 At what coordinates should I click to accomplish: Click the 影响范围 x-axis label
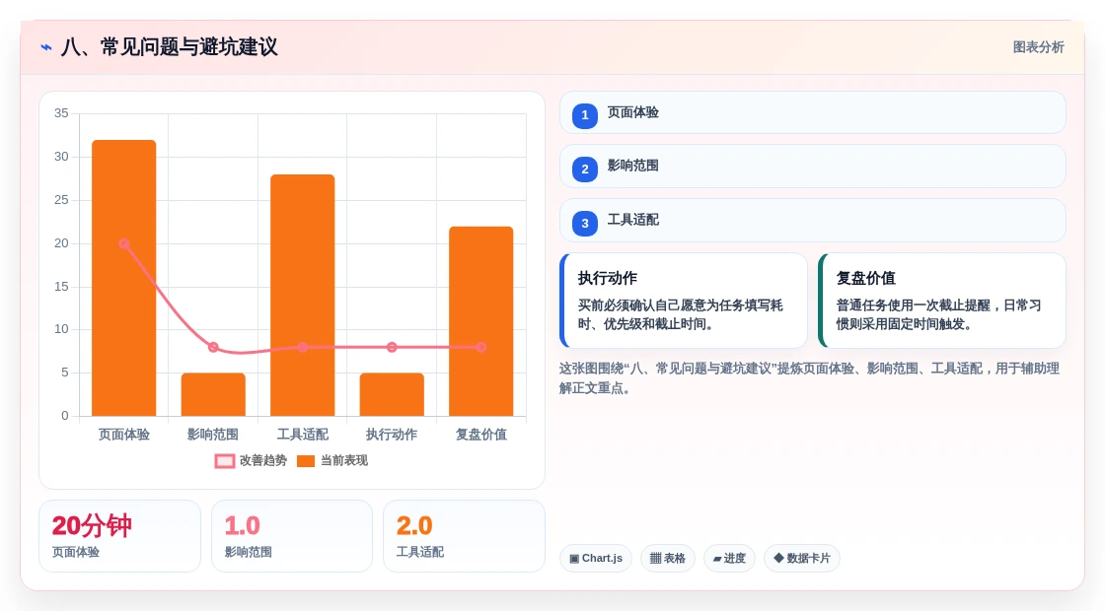[x=213, y=435]
